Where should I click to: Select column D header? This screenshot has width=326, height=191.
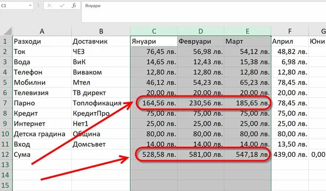(x=201, y=31)
